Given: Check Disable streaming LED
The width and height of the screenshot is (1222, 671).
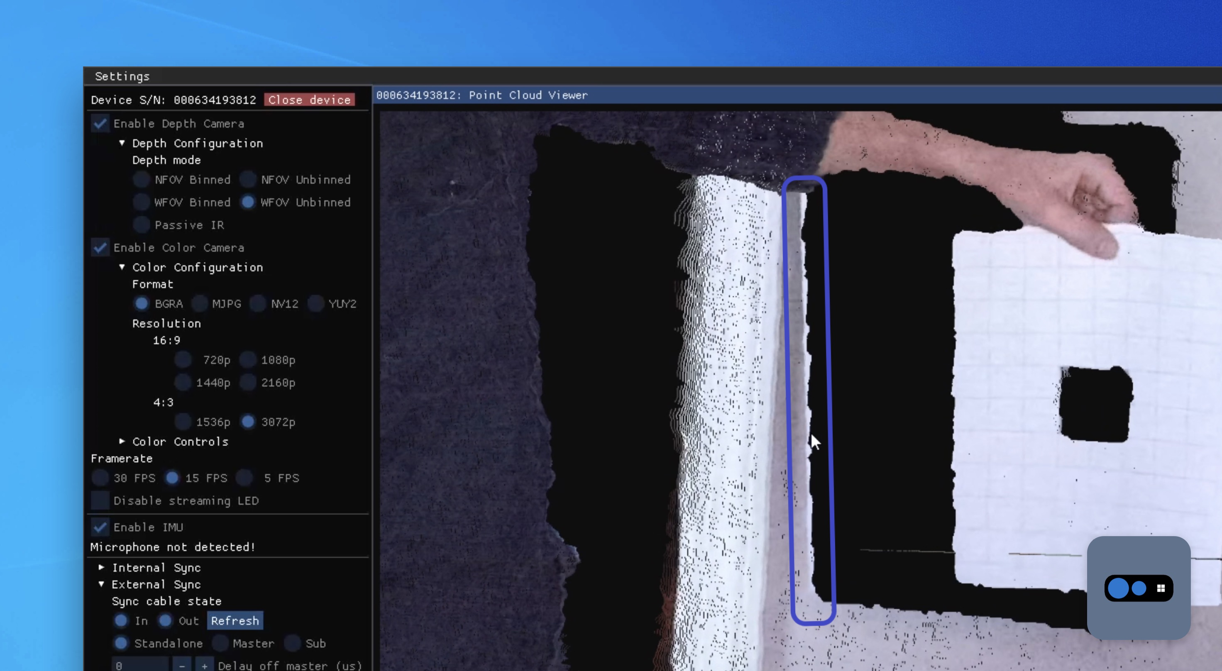Looking at the screenshot, I should 100,501.
